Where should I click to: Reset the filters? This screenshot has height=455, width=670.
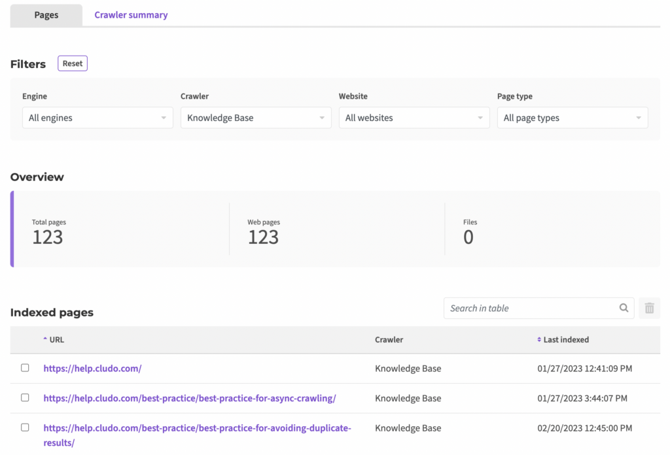[x=73, y=63]
